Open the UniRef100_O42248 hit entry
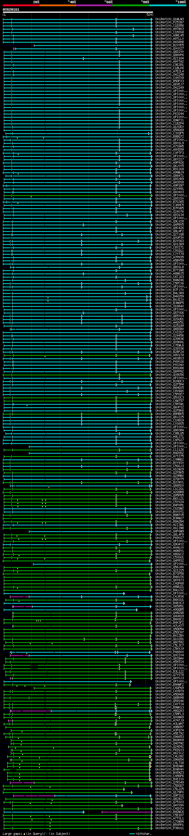 tap(170, 75)
